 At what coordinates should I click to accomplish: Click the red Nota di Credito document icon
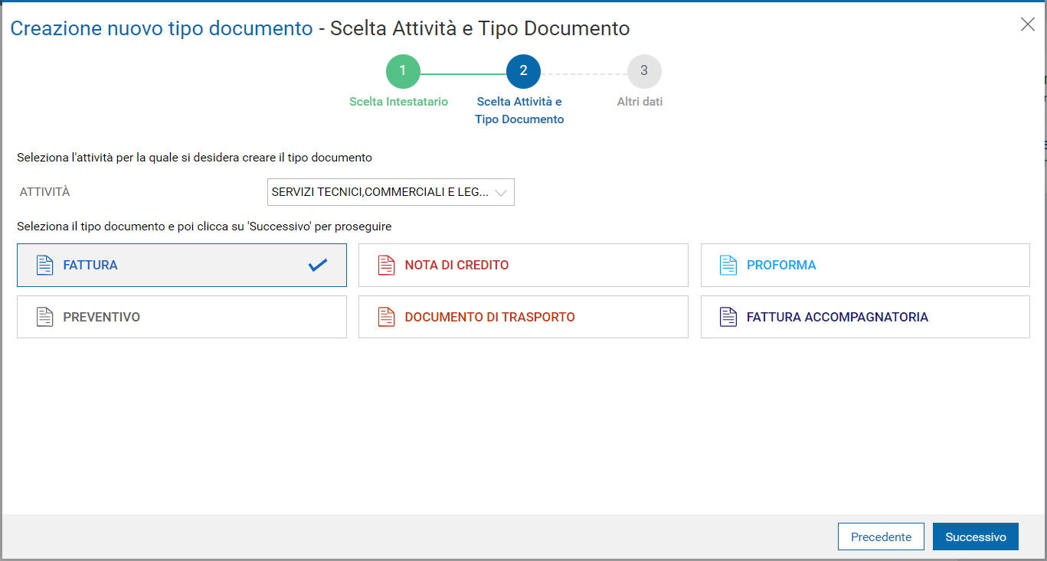point(386,266)
